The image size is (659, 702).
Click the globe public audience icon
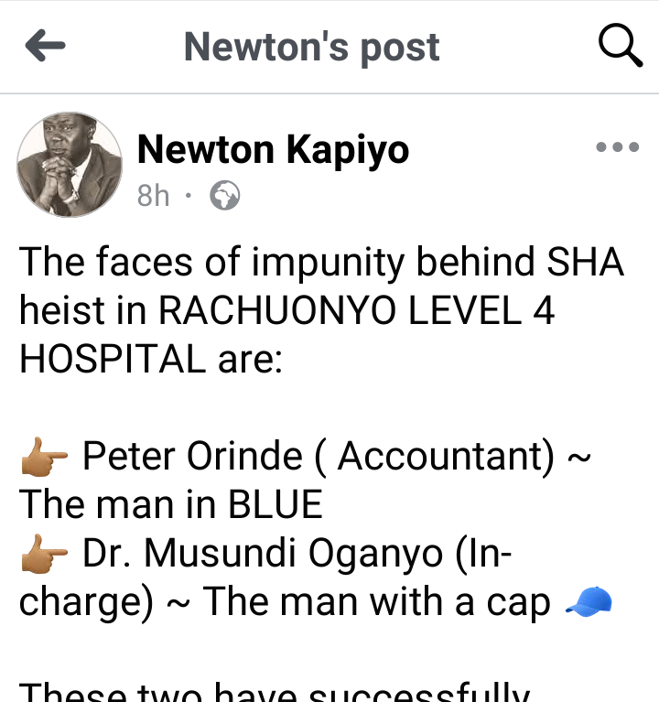224,196
